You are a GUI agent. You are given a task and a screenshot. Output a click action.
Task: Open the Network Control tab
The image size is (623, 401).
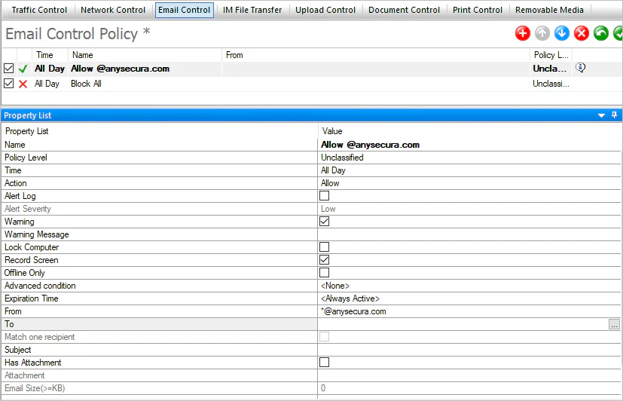pyautogui.click(x=113, y=10)
